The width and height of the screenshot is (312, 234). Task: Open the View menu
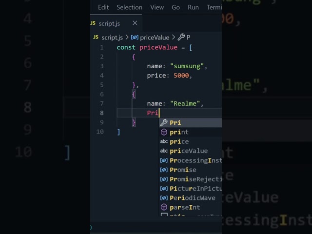pos(157,7)
